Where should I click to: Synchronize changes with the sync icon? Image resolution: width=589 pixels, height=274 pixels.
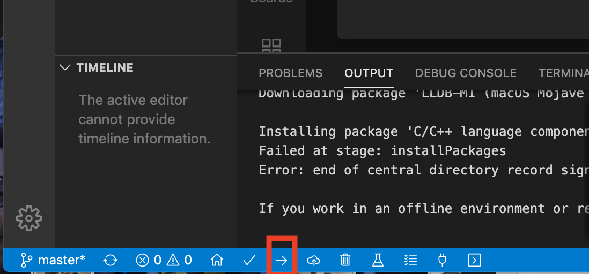point(111,260)
